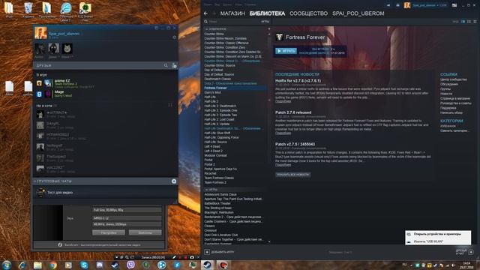The width and height of the screenshot is (480, 270).
Task: Click user avatar in friends window
Action: [x=40, y=33]
